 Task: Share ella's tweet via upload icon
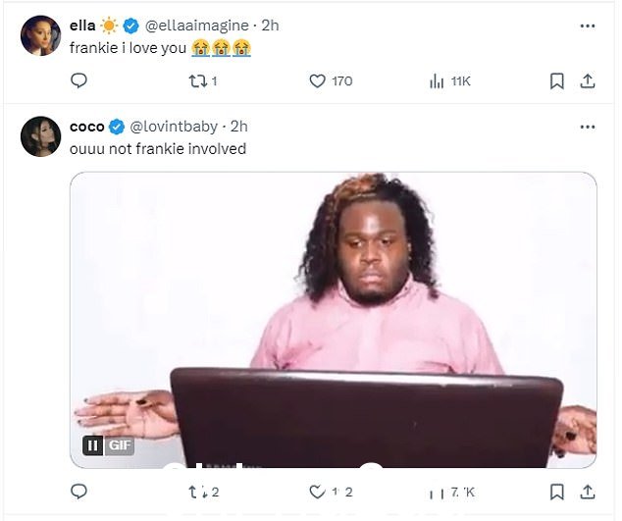[x=588, y=81]
